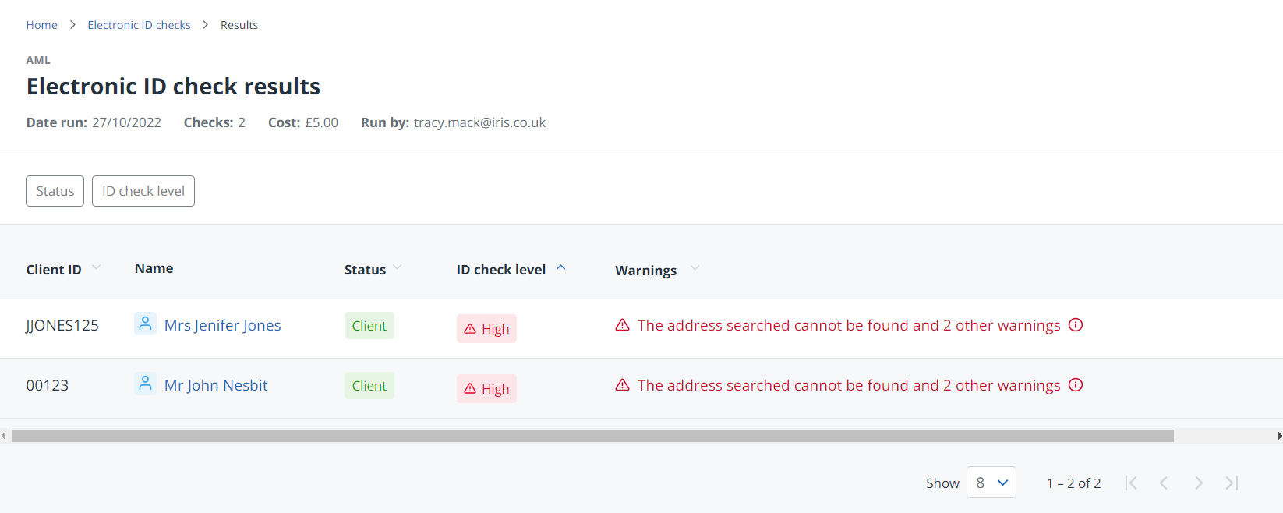
Task: Jump to the first page arrow
Action: pyautogui.click(x=1131, y=483)
